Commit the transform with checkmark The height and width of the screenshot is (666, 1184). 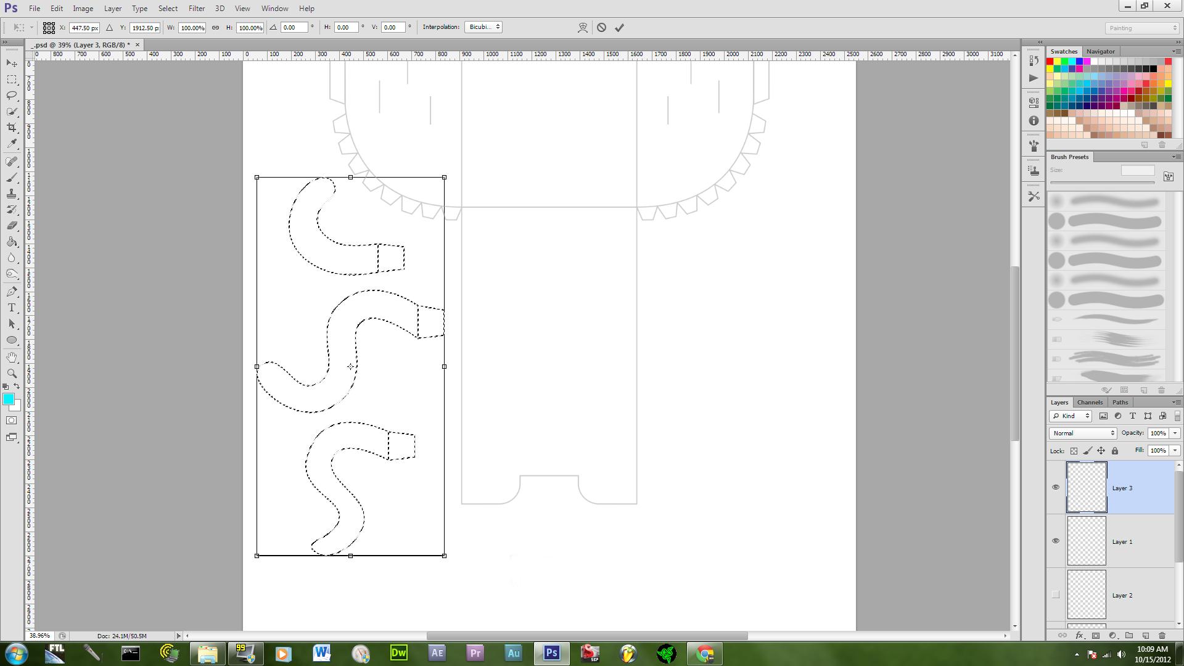[619, 28]
